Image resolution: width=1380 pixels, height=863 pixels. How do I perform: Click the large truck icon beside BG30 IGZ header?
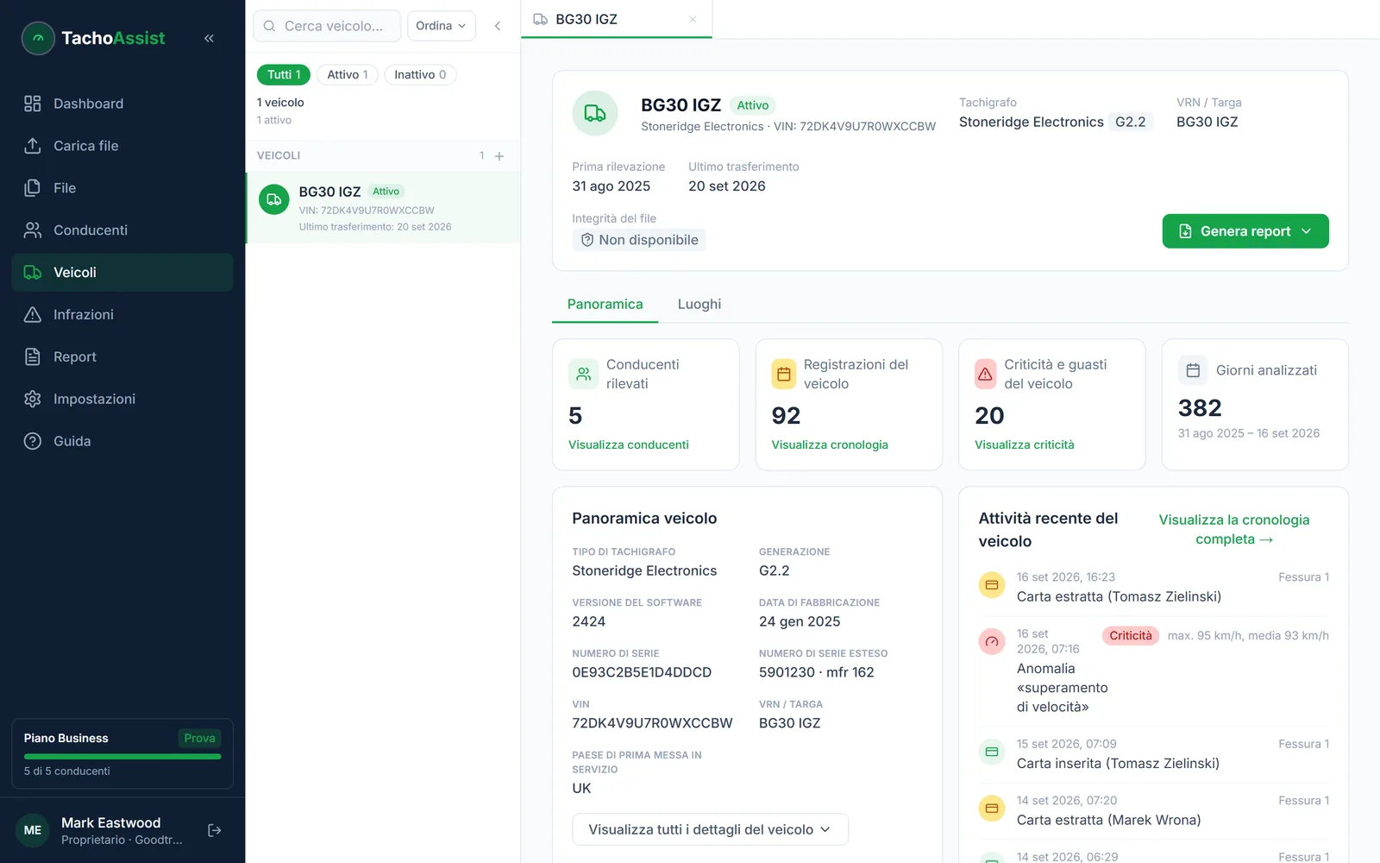click(x=595, y=113)
